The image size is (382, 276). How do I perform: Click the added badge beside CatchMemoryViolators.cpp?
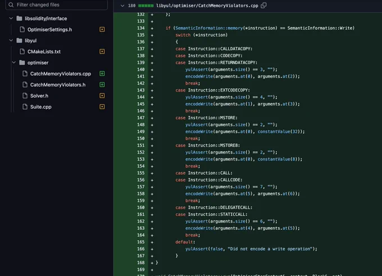(x=102, y=74)
